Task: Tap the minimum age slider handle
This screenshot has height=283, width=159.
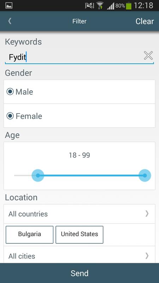Action: pyautogui.click(x=38, y=175)
